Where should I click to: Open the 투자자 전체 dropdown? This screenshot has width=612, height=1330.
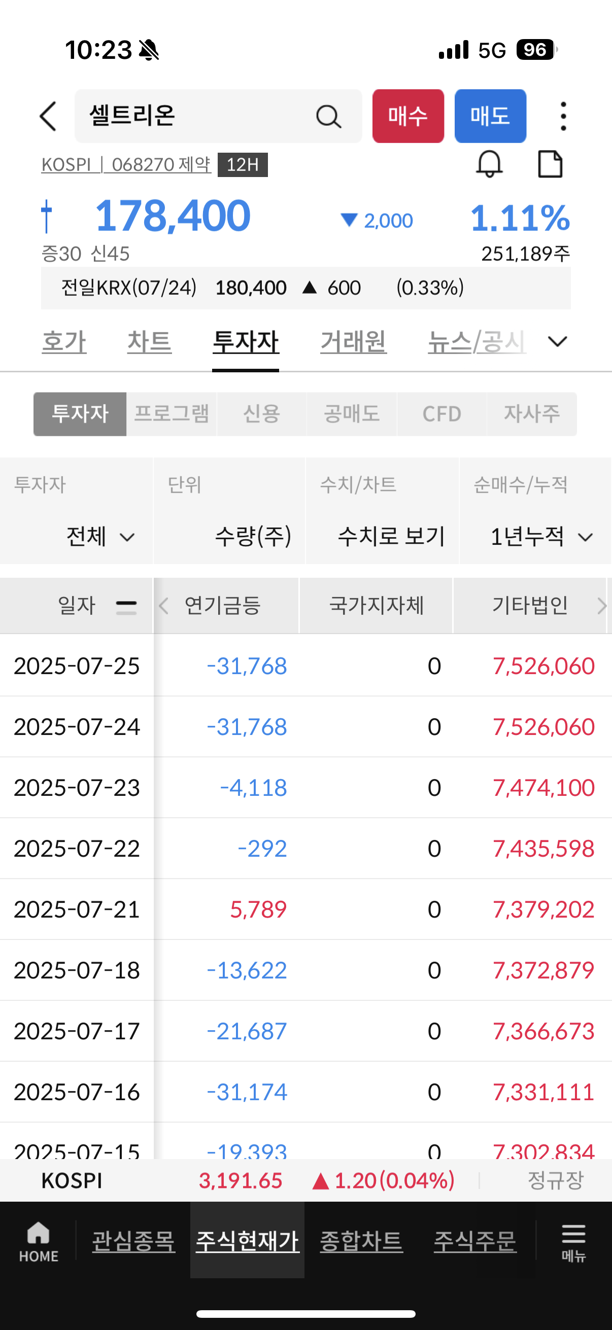[x=77, y=537]
